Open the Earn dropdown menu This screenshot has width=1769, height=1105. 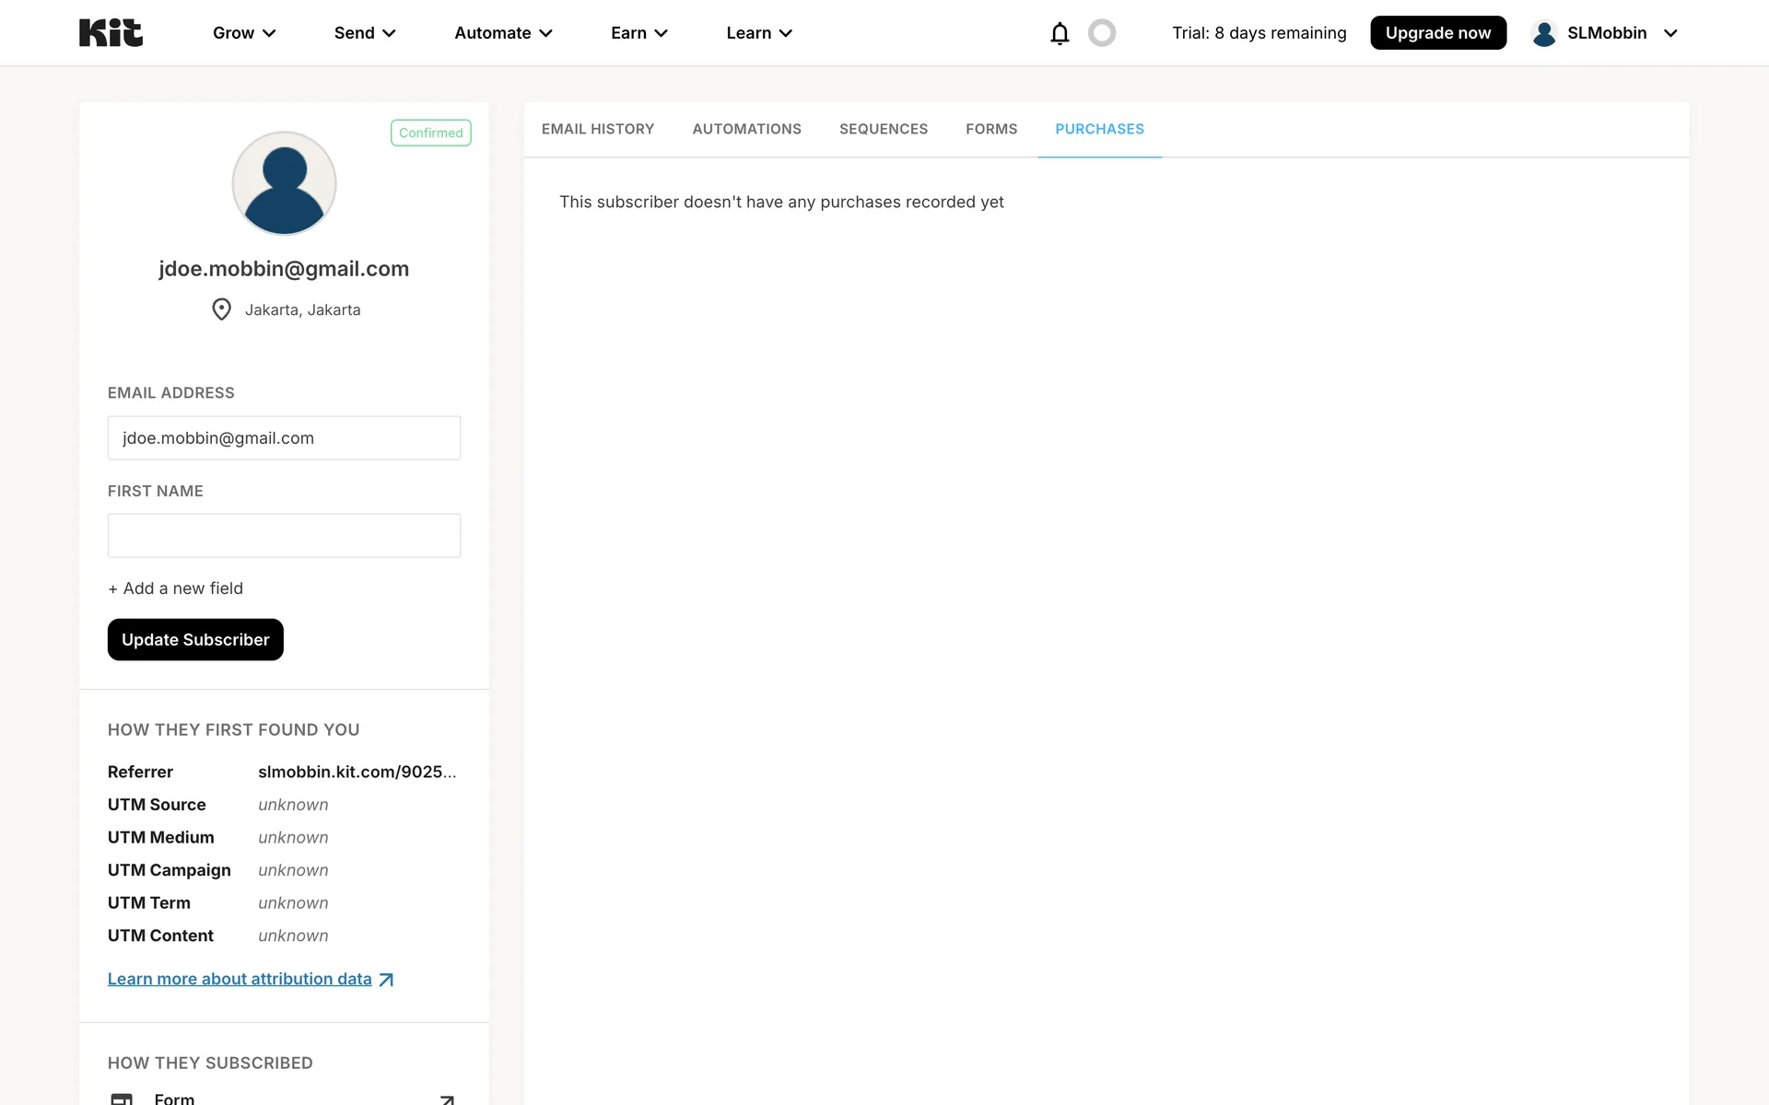point(638,33)
